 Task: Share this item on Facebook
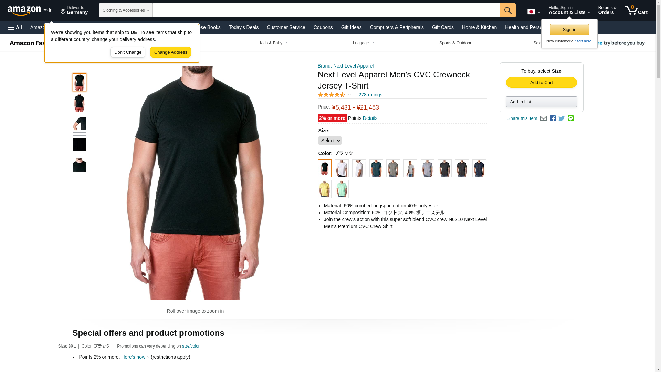point(553,118)
